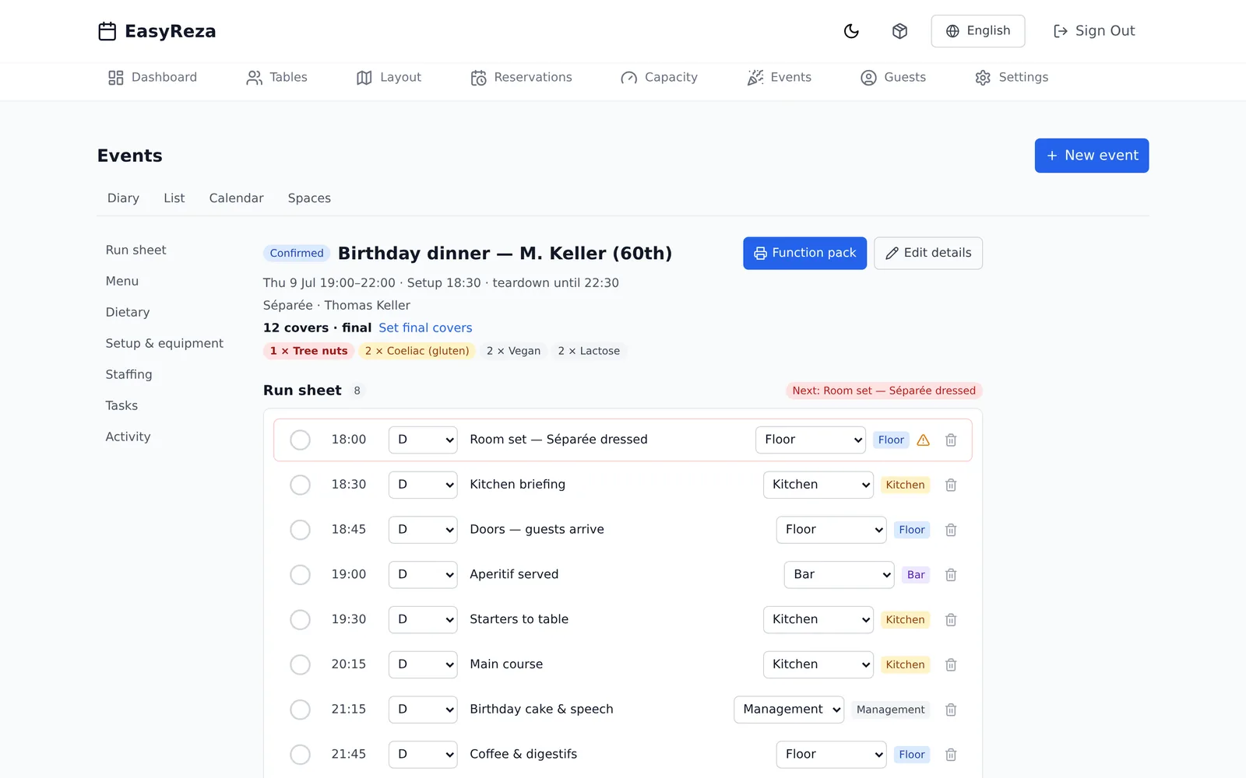Open the Events navigation item
Viewport: 1246px width, 778px height.
[x=779, y=78]
